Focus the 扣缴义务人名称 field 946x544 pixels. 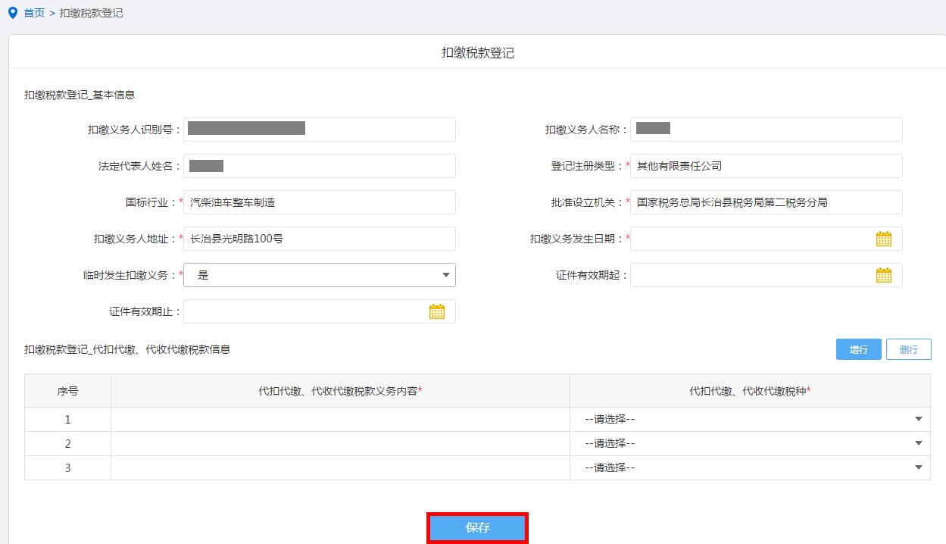[766, 130]
